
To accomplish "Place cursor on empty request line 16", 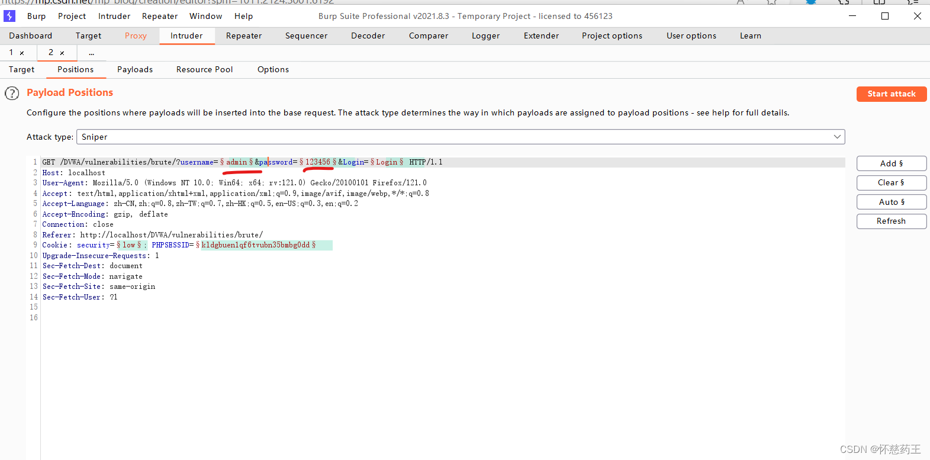I will pos(443,318).
